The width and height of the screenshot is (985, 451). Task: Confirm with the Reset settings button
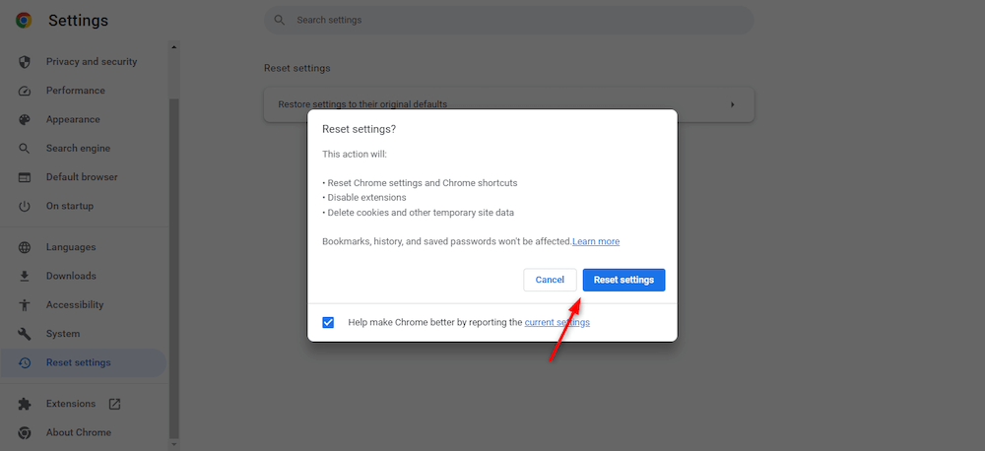click(x=624, y=280)
